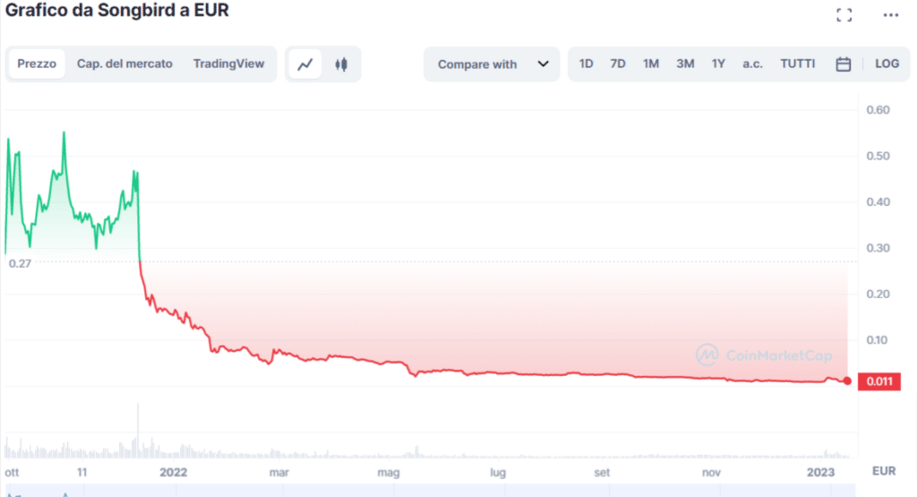The height and width of the screenshot is (497, 917).
Task: Click the Compare with chevron arrow
Action: (543, 64)
